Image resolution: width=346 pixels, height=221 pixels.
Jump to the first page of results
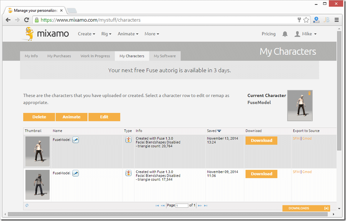click(x=157, y=206)
